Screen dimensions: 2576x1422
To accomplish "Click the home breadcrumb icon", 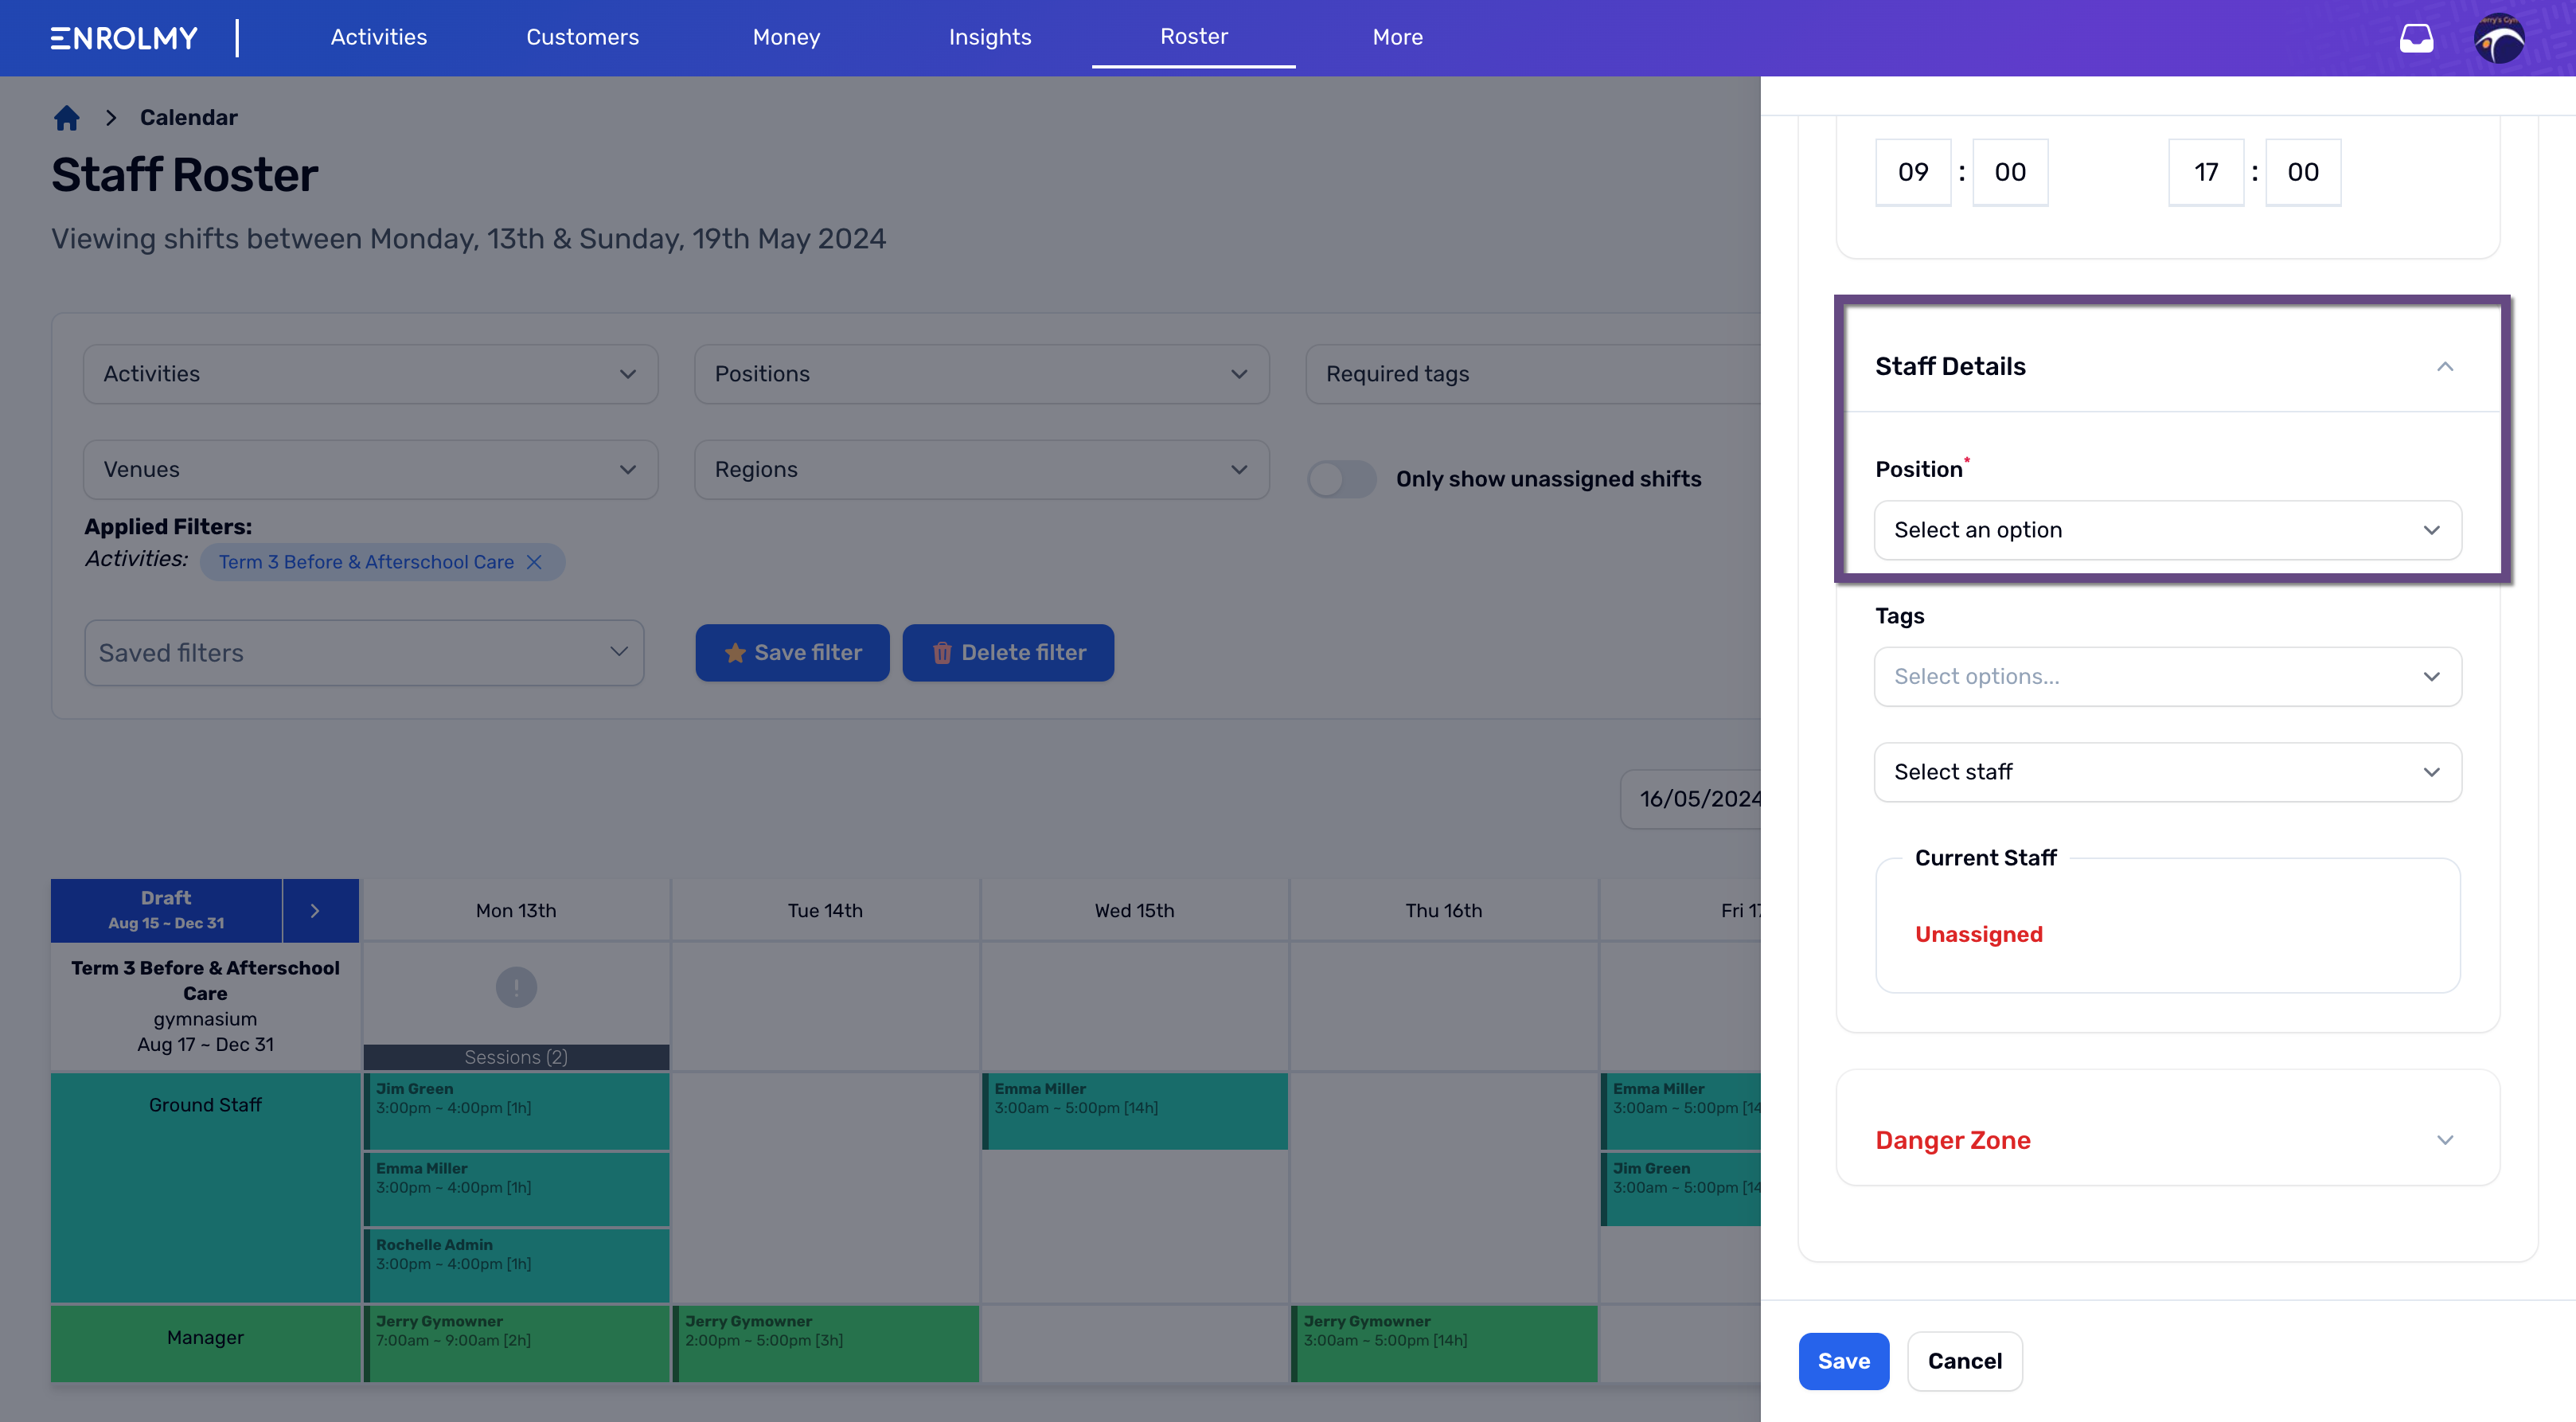I will (x=64, y=117).
